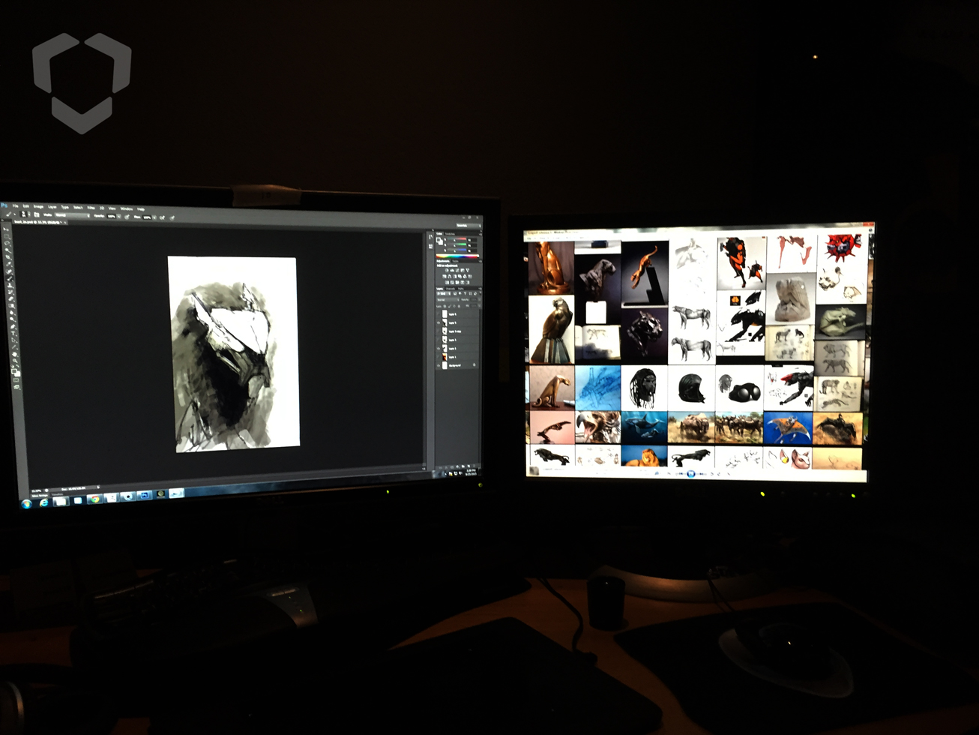Image resolution: width=979 pixels, height=735 pixels.
Task: Open the Filter menu
Action: coord(91,208)
